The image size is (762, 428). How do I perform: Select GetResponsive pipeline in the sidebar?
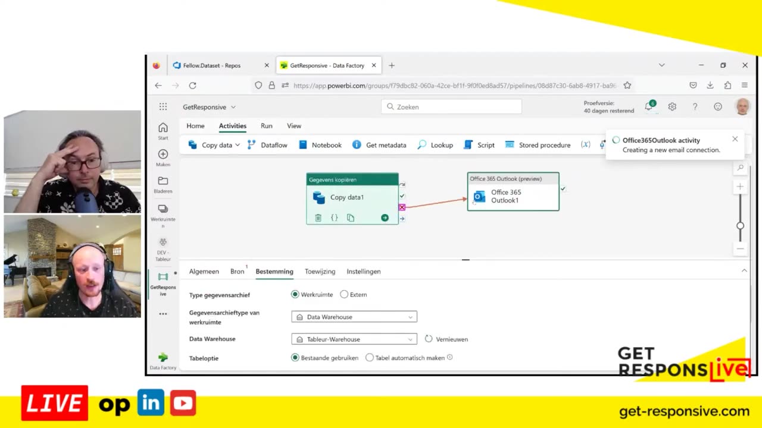[x=163, y=284]
